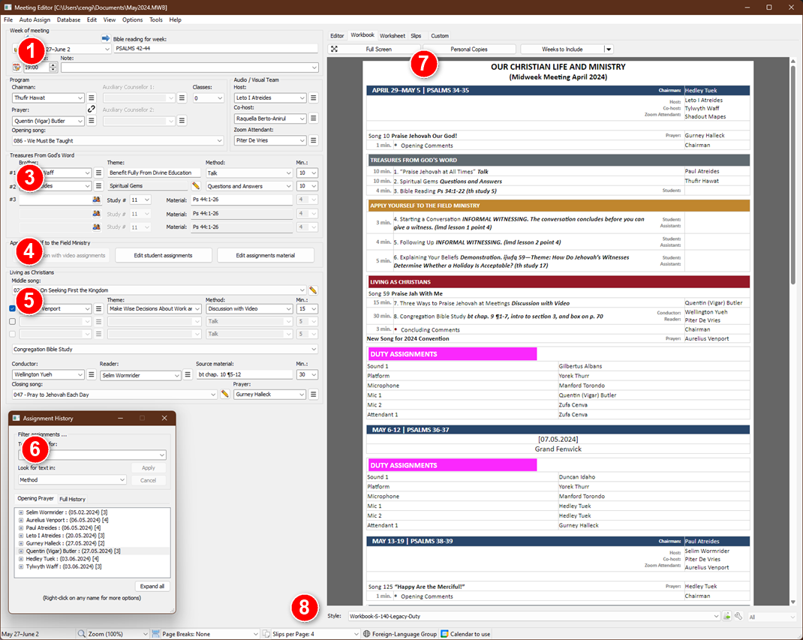Open the Style dropdown for Workbook-S-140-Legacy-Duty

pyautogui.click(x=714, y=616)
